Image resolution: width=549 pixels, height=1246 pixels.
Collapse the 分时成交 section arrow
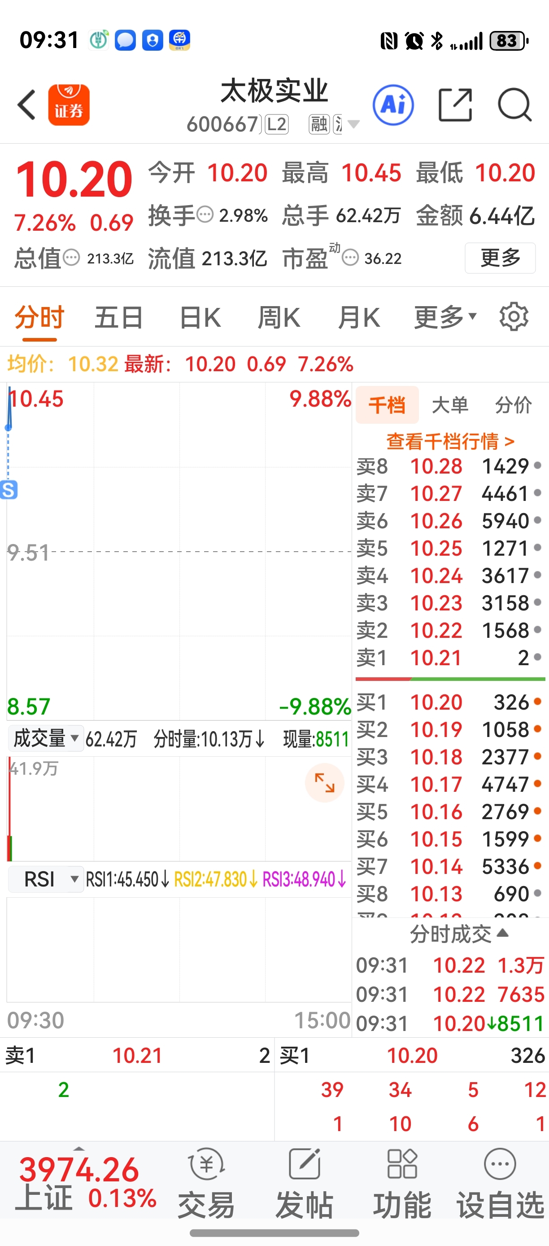503,933
